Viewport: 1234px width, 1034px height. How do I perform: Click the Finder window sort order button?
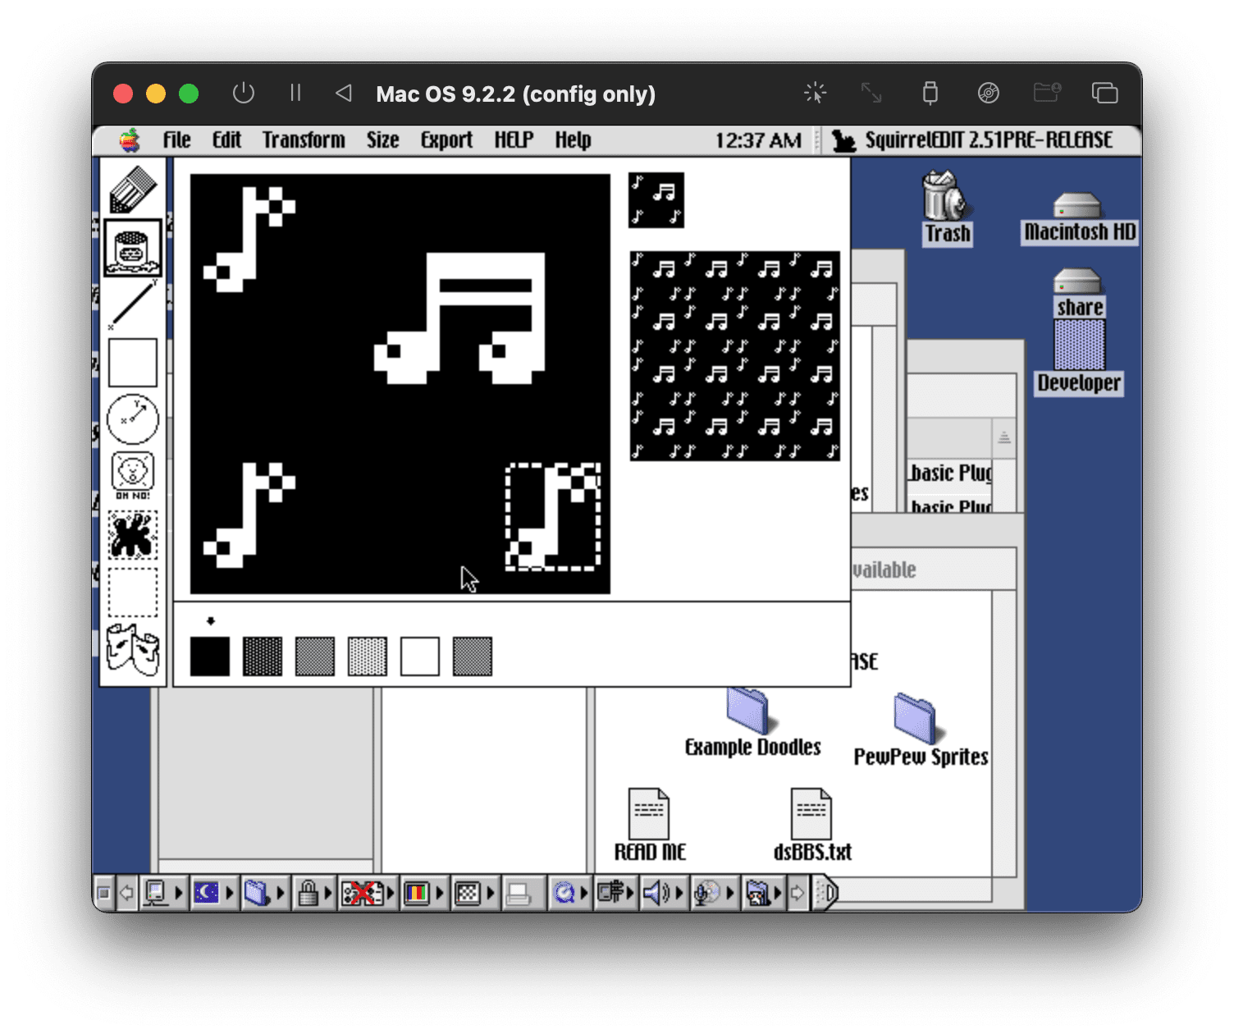(x=1004, y=437)
